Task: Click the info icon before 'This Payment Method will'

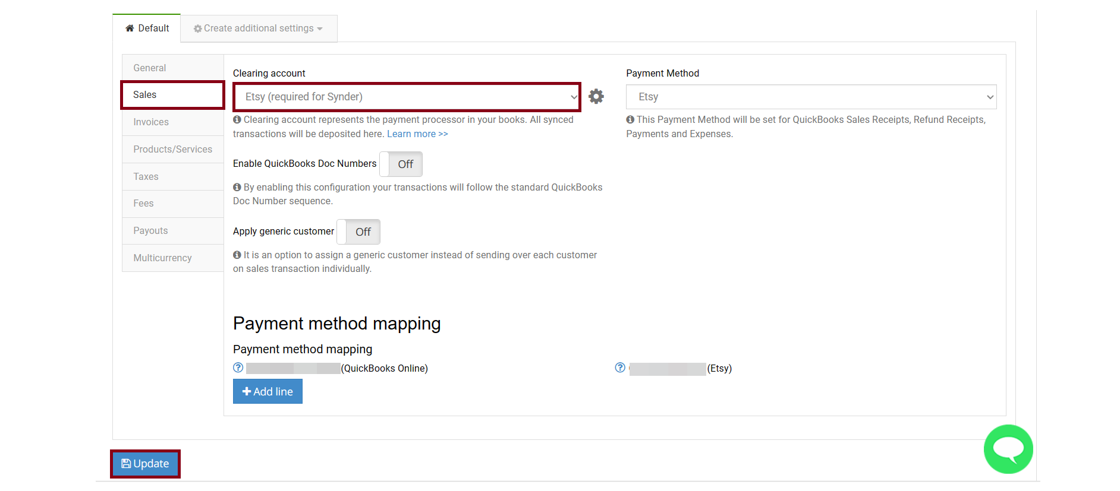Action: coord(630,120)
